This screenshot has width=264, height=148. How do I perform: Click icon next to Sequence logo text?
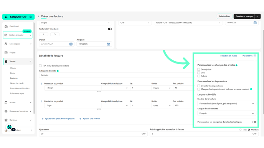(x=31, y=17)
